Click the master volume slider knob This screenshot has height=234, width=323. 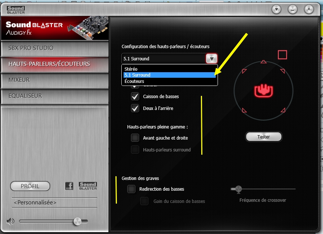[x=77, y=221]
